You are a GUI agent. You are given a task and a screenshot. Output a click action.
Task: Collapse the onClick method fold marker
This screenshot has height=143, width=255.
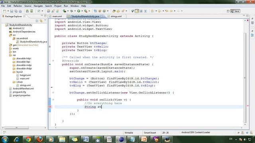(53, 100)
